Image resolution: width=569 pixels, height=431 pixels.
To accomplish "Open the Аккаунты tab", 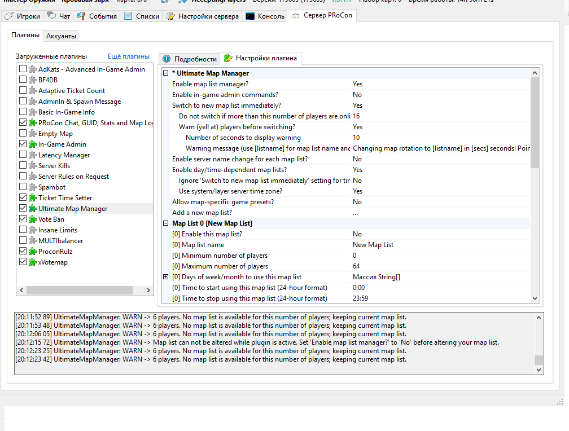I will (x=62, y=36).
